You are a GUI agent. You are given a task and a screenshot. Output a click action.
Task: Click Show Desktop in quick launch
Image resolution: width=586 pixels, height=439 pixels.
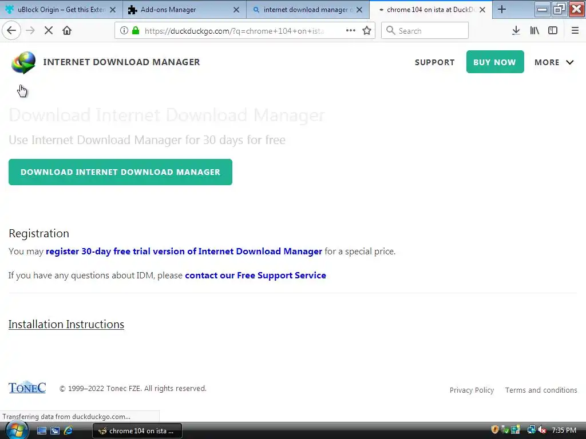[41, 431]
